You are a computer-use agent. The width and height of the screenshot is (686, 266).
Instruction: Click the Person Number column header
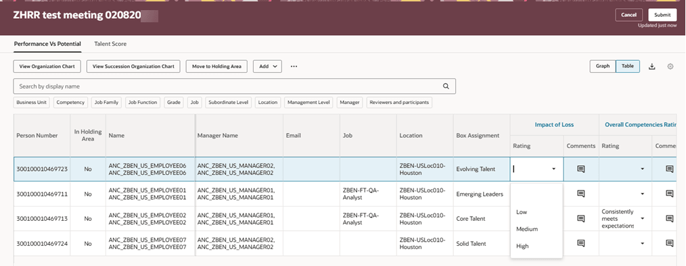42,136
